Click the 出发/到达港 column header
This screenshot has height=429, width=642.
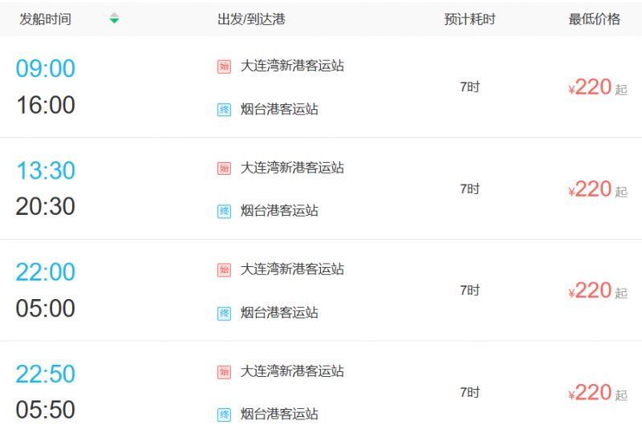click(x=251, y=18)
